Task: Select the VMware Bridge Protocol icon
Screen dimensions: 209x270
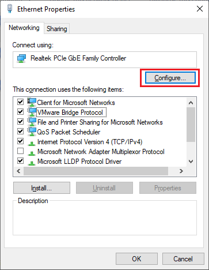Action: click(32, 112)
